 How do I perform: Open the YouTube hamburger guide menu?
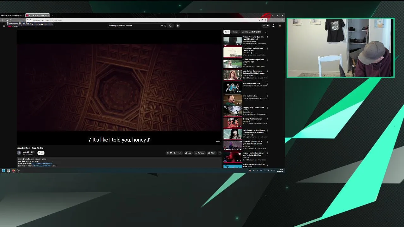[x=4, y=26]
